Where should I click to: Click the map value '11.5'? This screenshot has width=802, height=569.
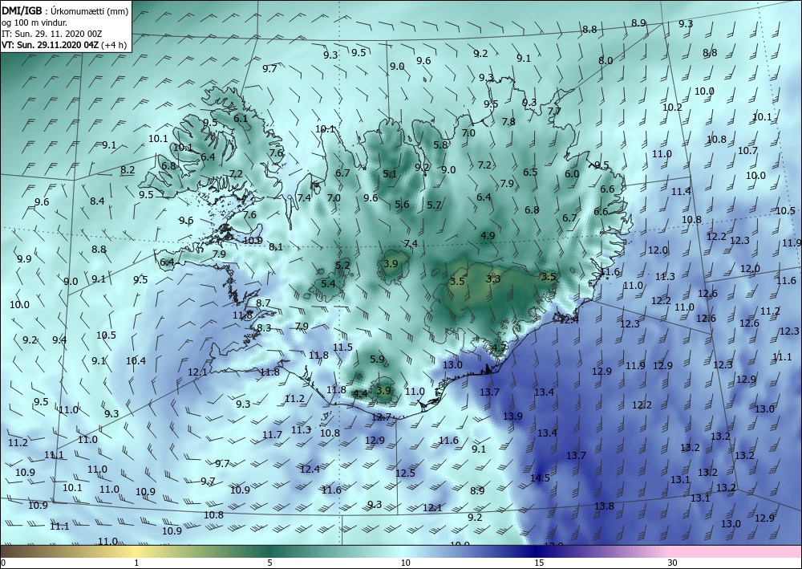click(342, 347)
